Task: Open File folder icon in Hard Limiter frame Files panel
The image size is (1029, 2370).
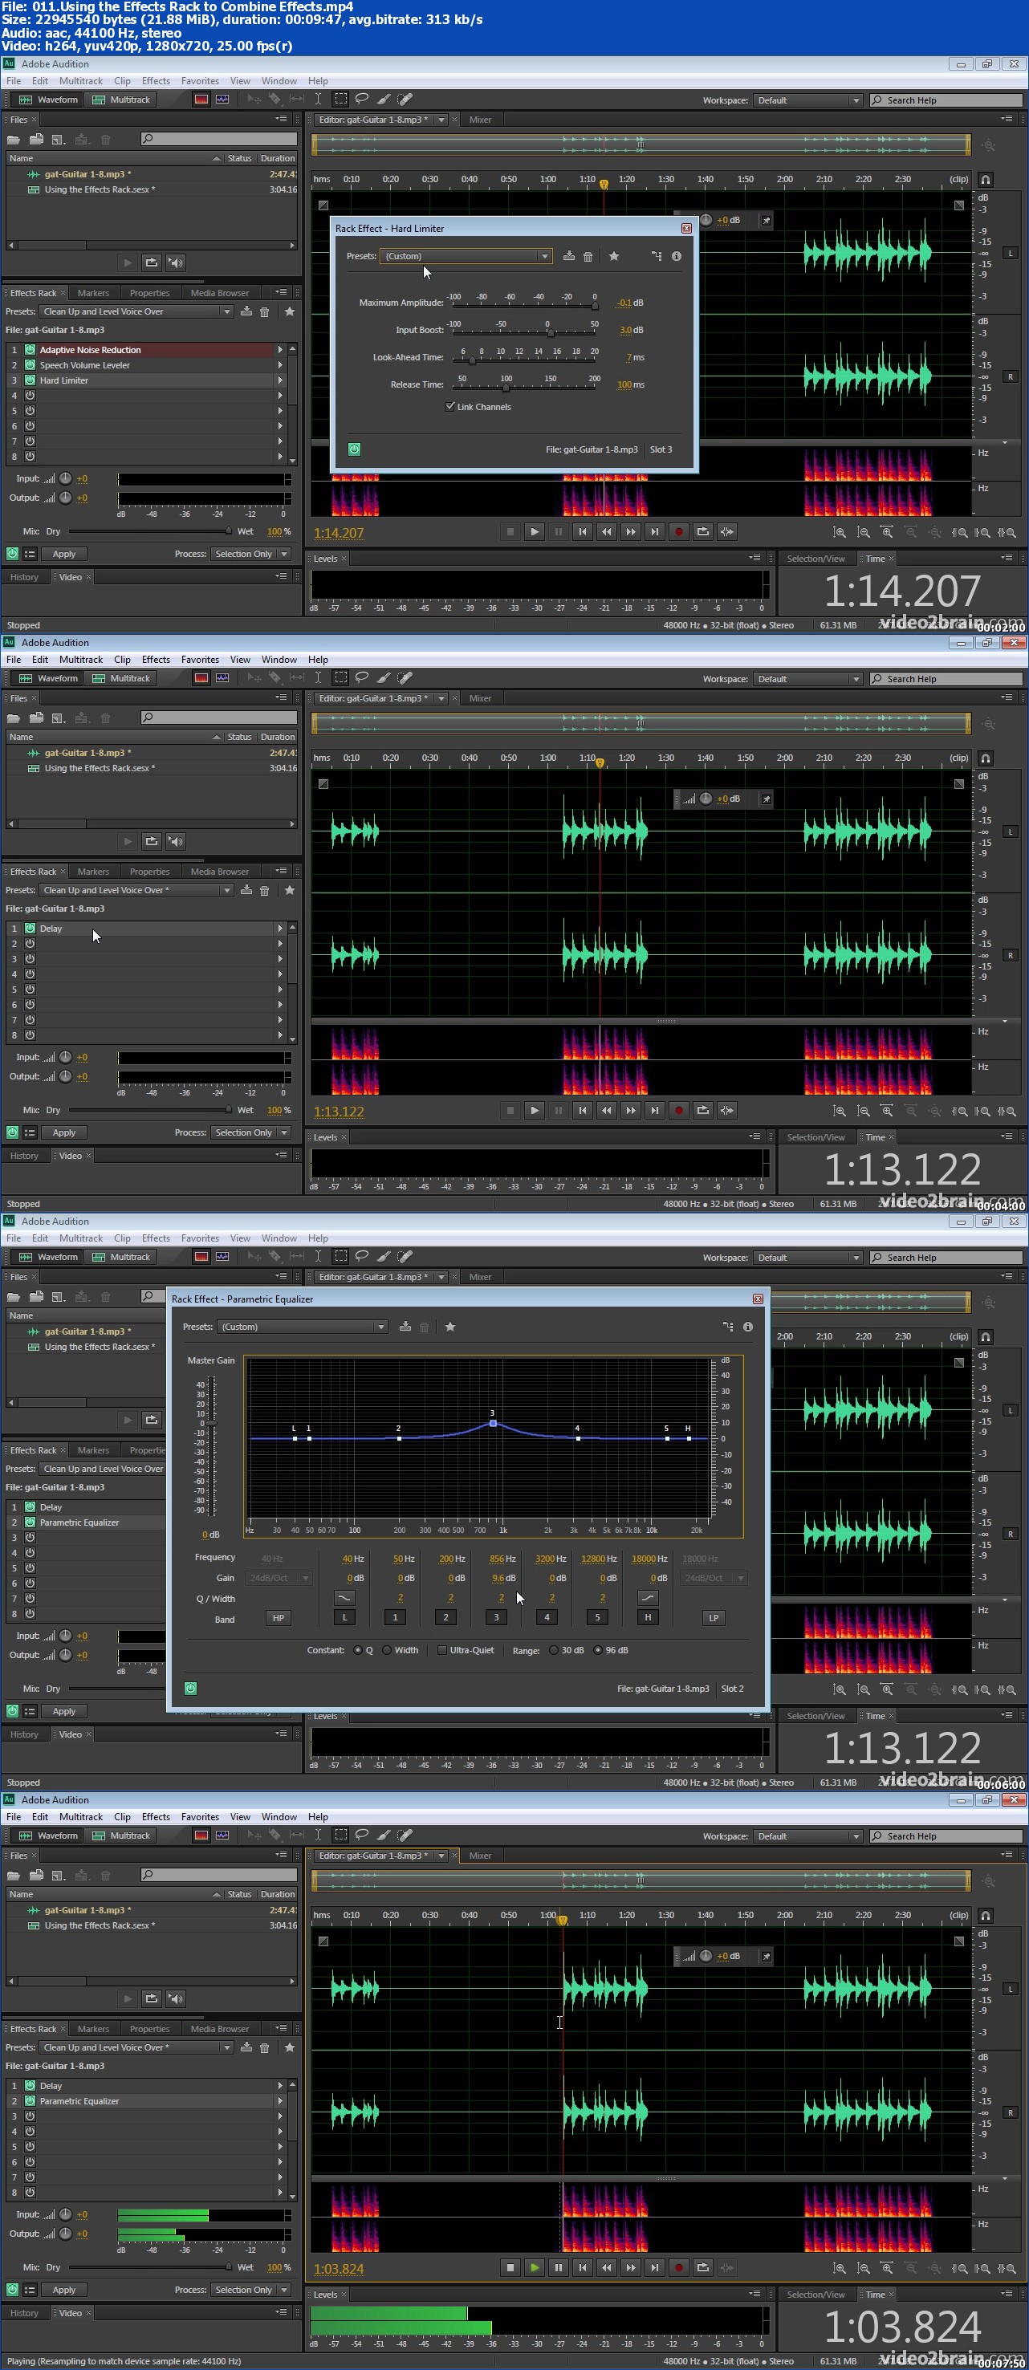Action: [14, 139]
